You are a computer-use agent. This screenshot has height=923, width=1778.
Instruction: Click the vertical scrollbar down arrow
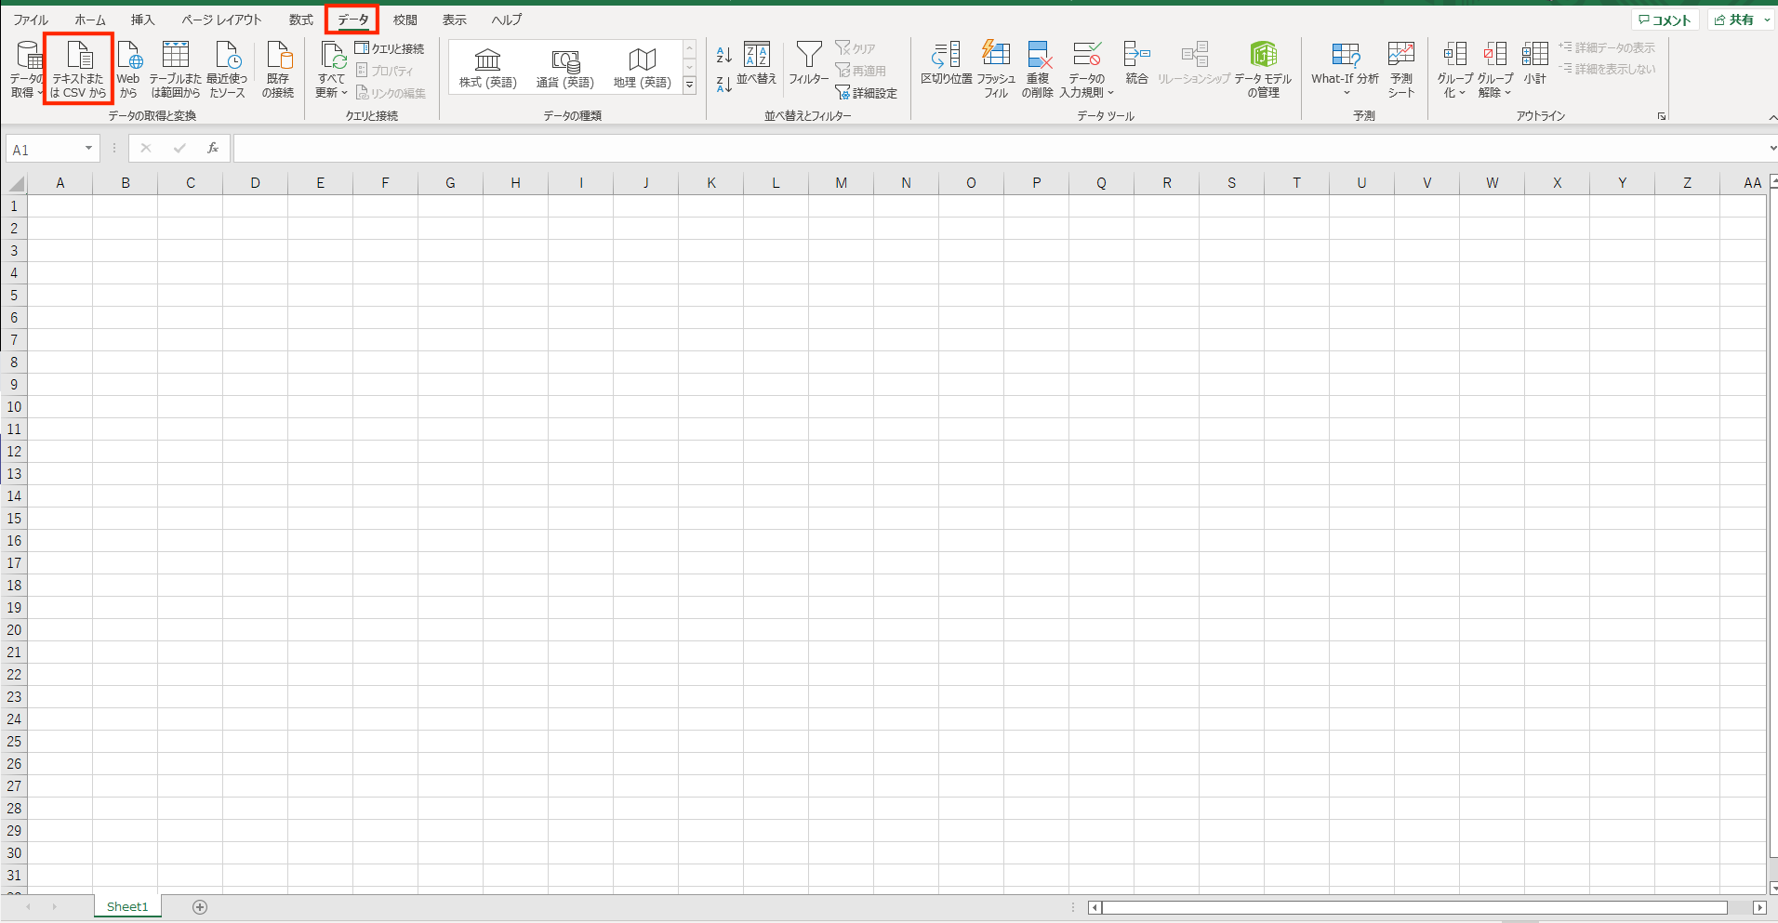tap(1772, 888)
